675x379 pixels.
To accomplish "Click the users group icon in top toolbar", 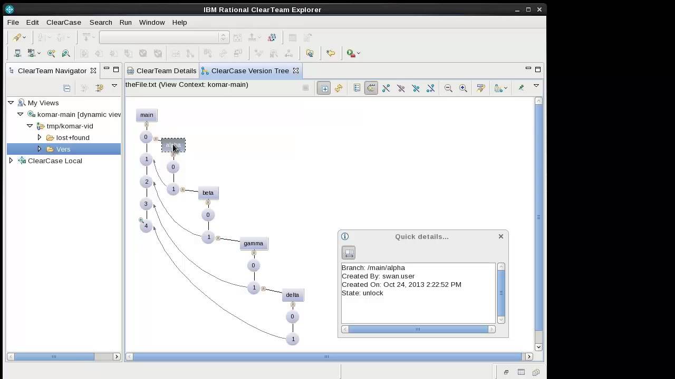I will pos(272,37).
